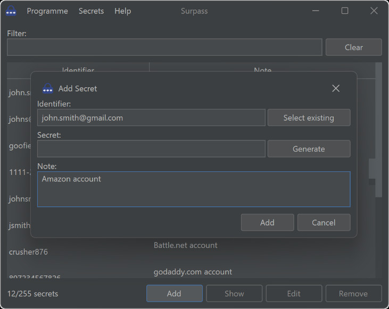Cancel the Add Secret dialog
The height and width of the screenshot is (309, 389).
324,222
